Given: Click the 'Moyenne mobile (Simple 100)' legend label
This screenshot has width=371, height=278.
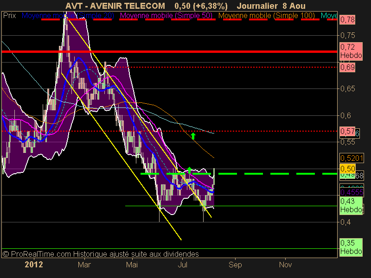Looking at the screenshot, I should (x=266, y=16).
